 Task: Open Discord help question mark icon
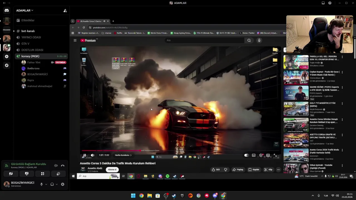coord(330,3)
